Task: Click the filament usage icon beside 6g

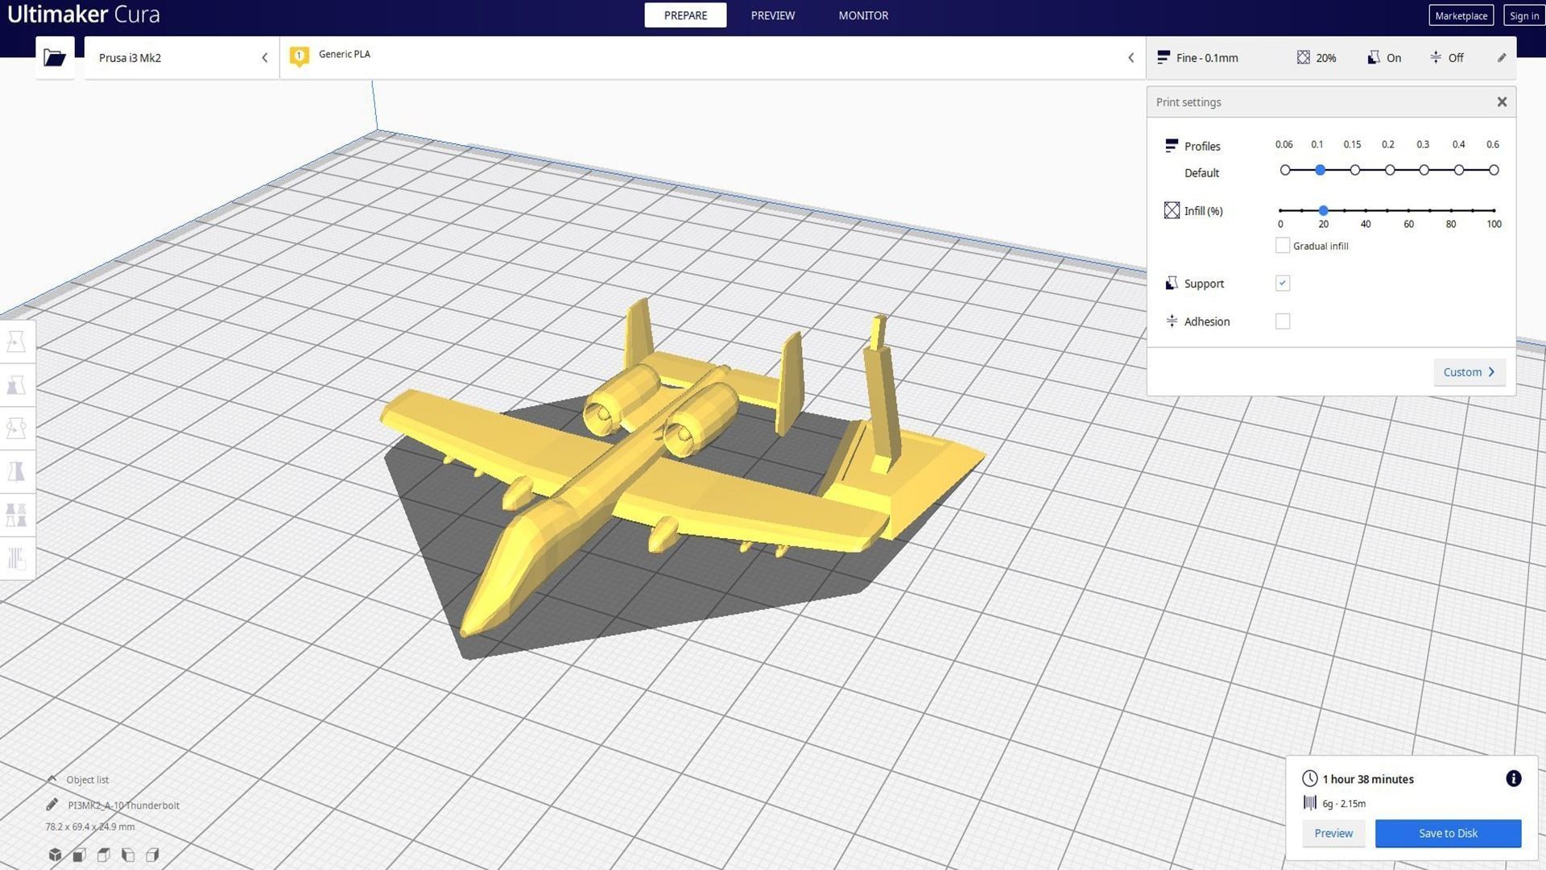Action: pyautogui.click(x=1310, y=802)
